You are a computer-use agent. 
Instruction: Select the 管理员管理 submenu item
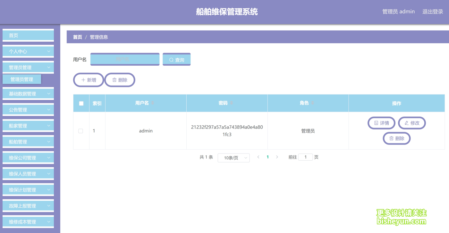[22, 79]
